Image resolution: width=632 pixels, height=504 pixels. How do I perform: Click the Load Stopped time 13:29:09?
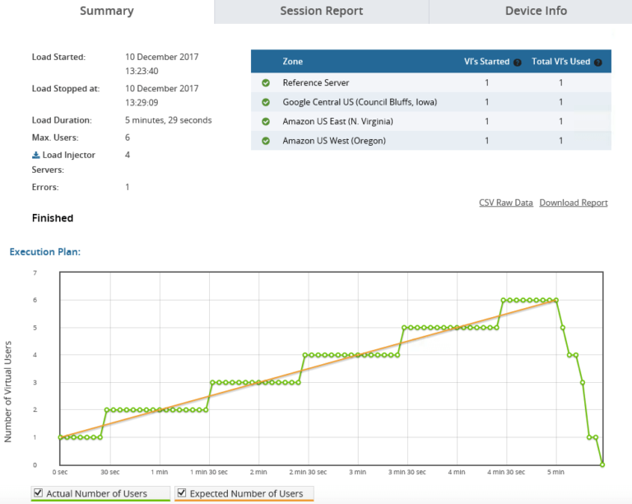click(142, 102)
